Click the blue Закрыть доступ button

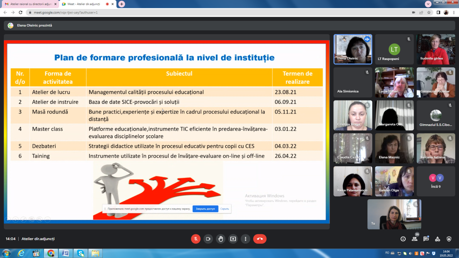[x=205, y=209]
